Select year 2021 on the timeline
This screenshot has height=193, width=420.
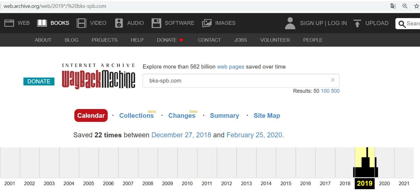[404, 183]
